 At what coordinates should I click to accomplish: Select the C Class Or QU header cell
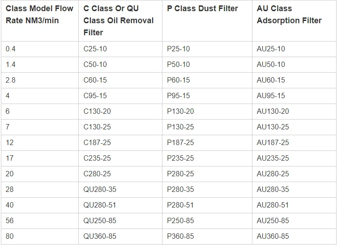pyautogui.click(x=120, y=21)
